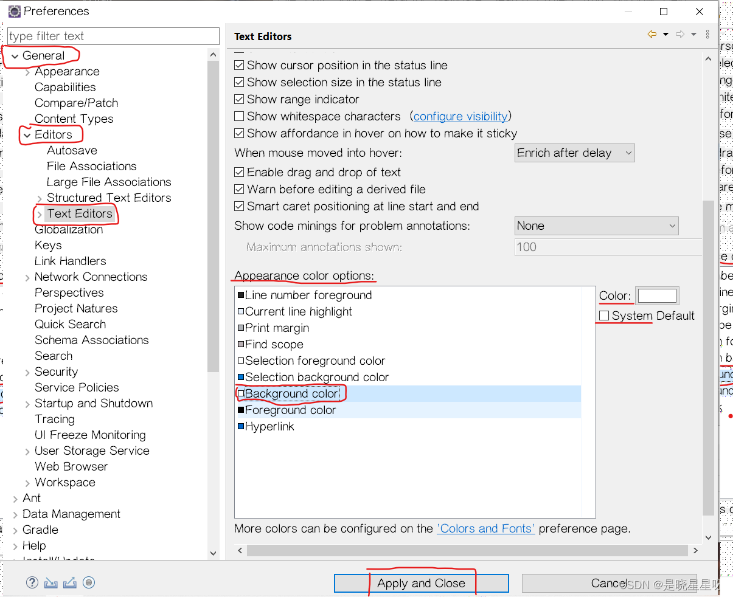The width and height of the screenshot is (733, 597).
Task: Expand the Text Editors node arrow
Action: point(40,214)
